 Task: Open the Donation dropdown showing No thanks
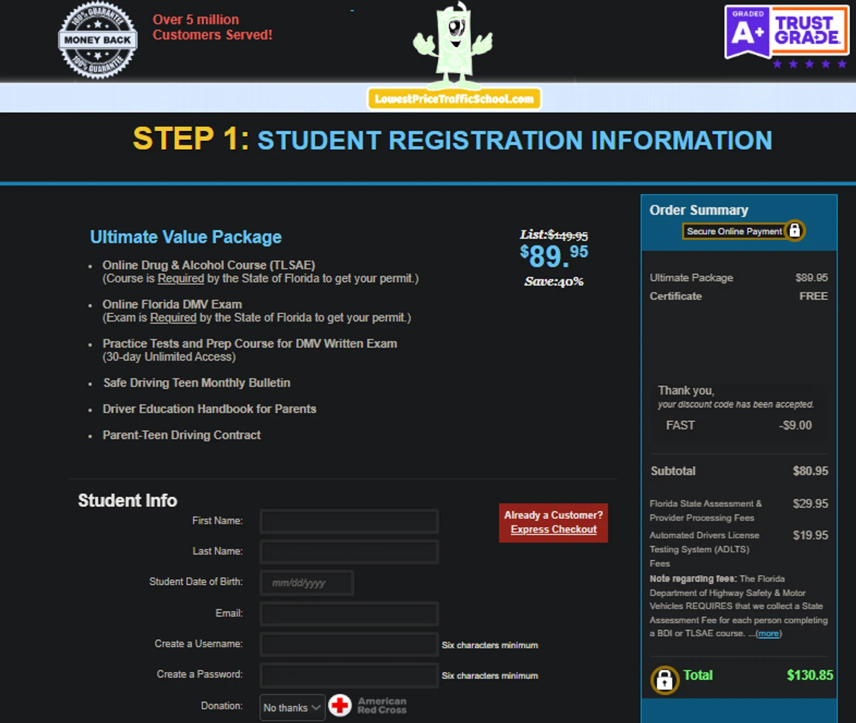292,708
